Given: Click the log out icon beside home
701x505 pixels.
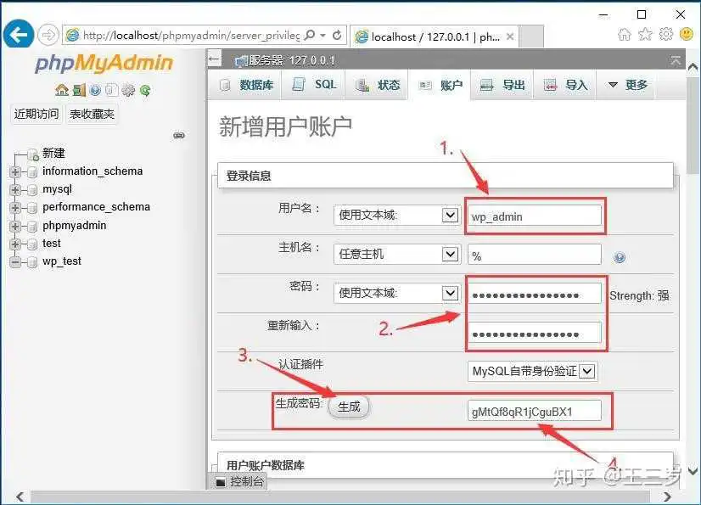Looking at the screenshot, I should click(79, 90).
